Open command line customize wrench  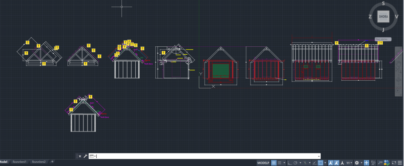85,156
